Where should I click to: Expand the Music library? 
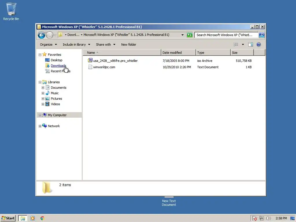click(x=43, y=93)
